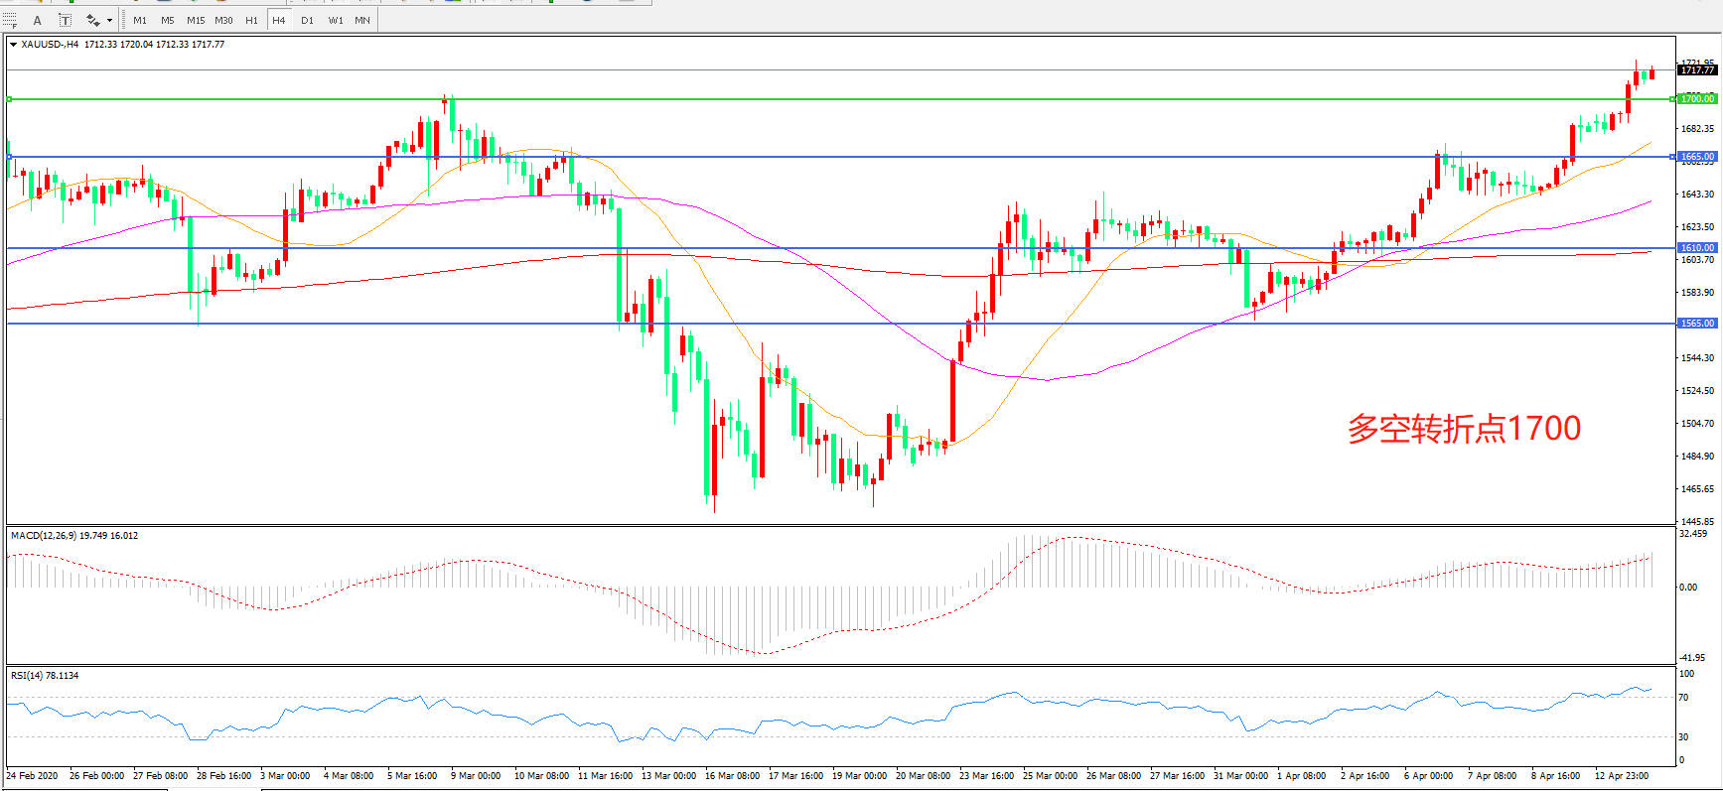Viewport: 1723px width, 791px height.
Task: Select the H1 timeframe button
Action: coord(251,20)
